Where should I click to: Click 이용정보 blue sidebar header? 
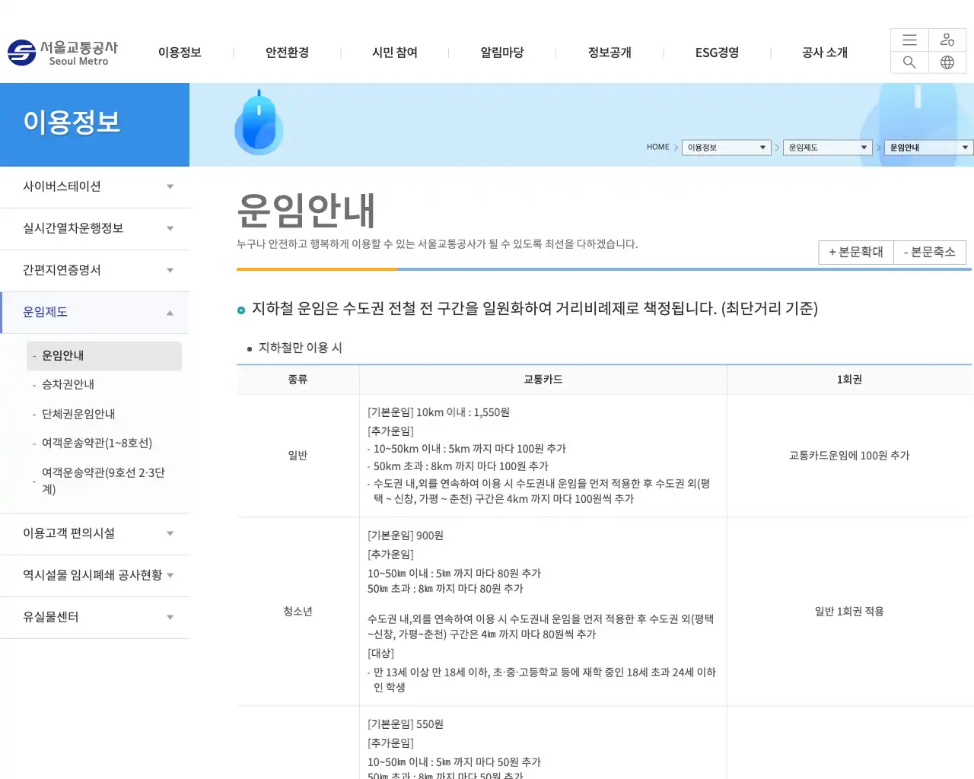pos(94,125)
